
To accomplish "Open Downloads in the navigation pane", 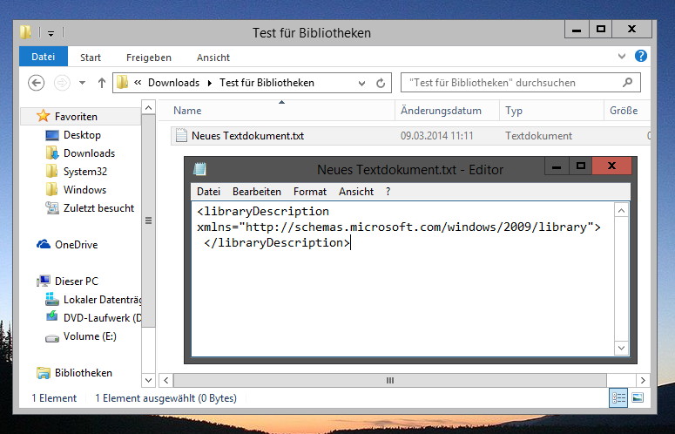I will 89,153.
